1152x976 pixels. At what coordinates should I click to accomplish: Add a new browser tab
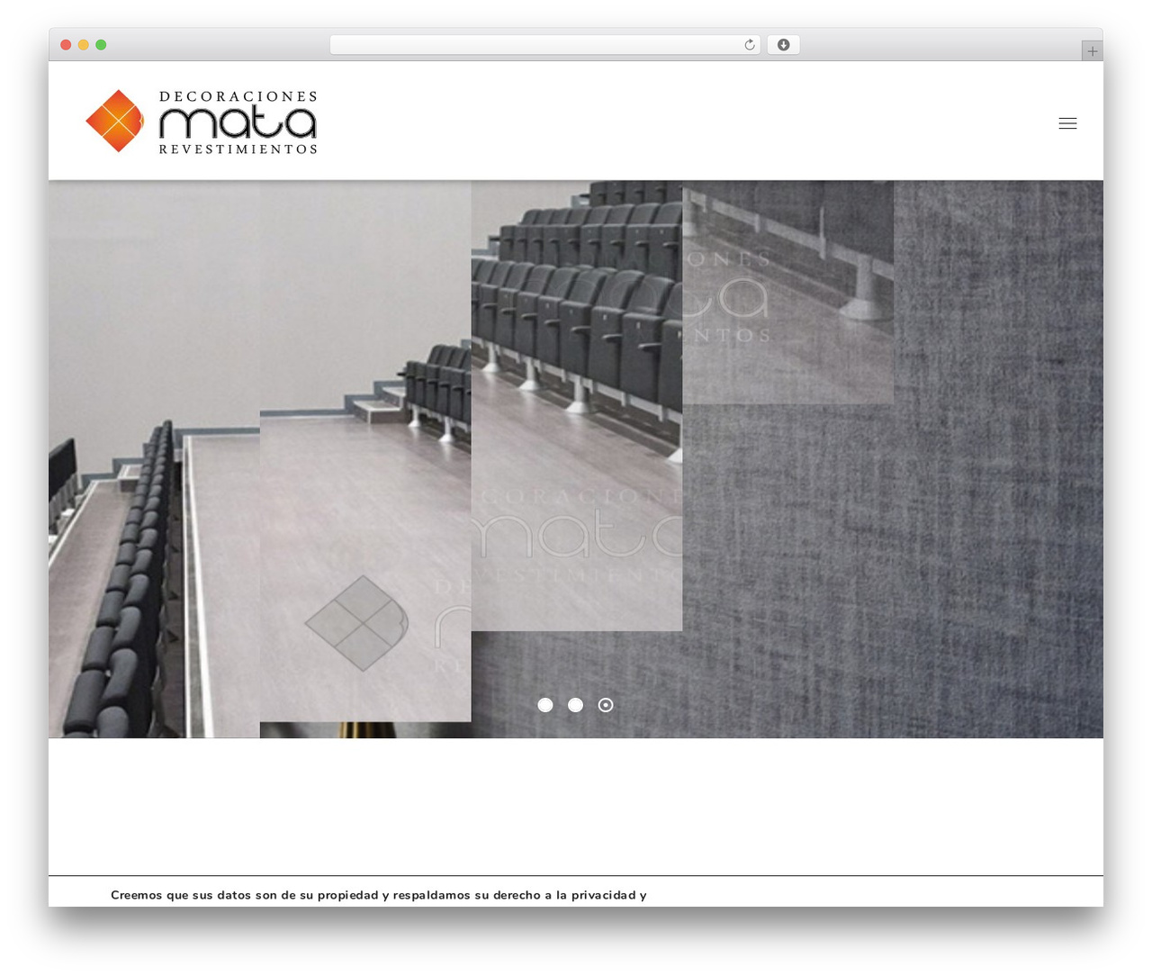click(1092, 51)
